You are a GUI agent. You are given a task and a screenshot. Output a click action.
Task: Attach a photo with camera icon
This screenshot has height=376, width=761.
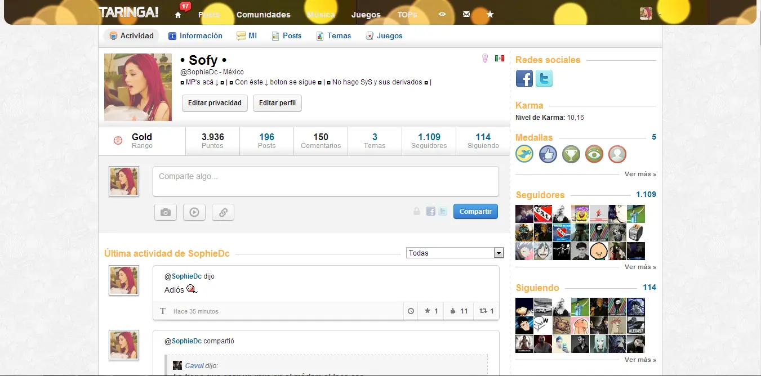[166, 212]
